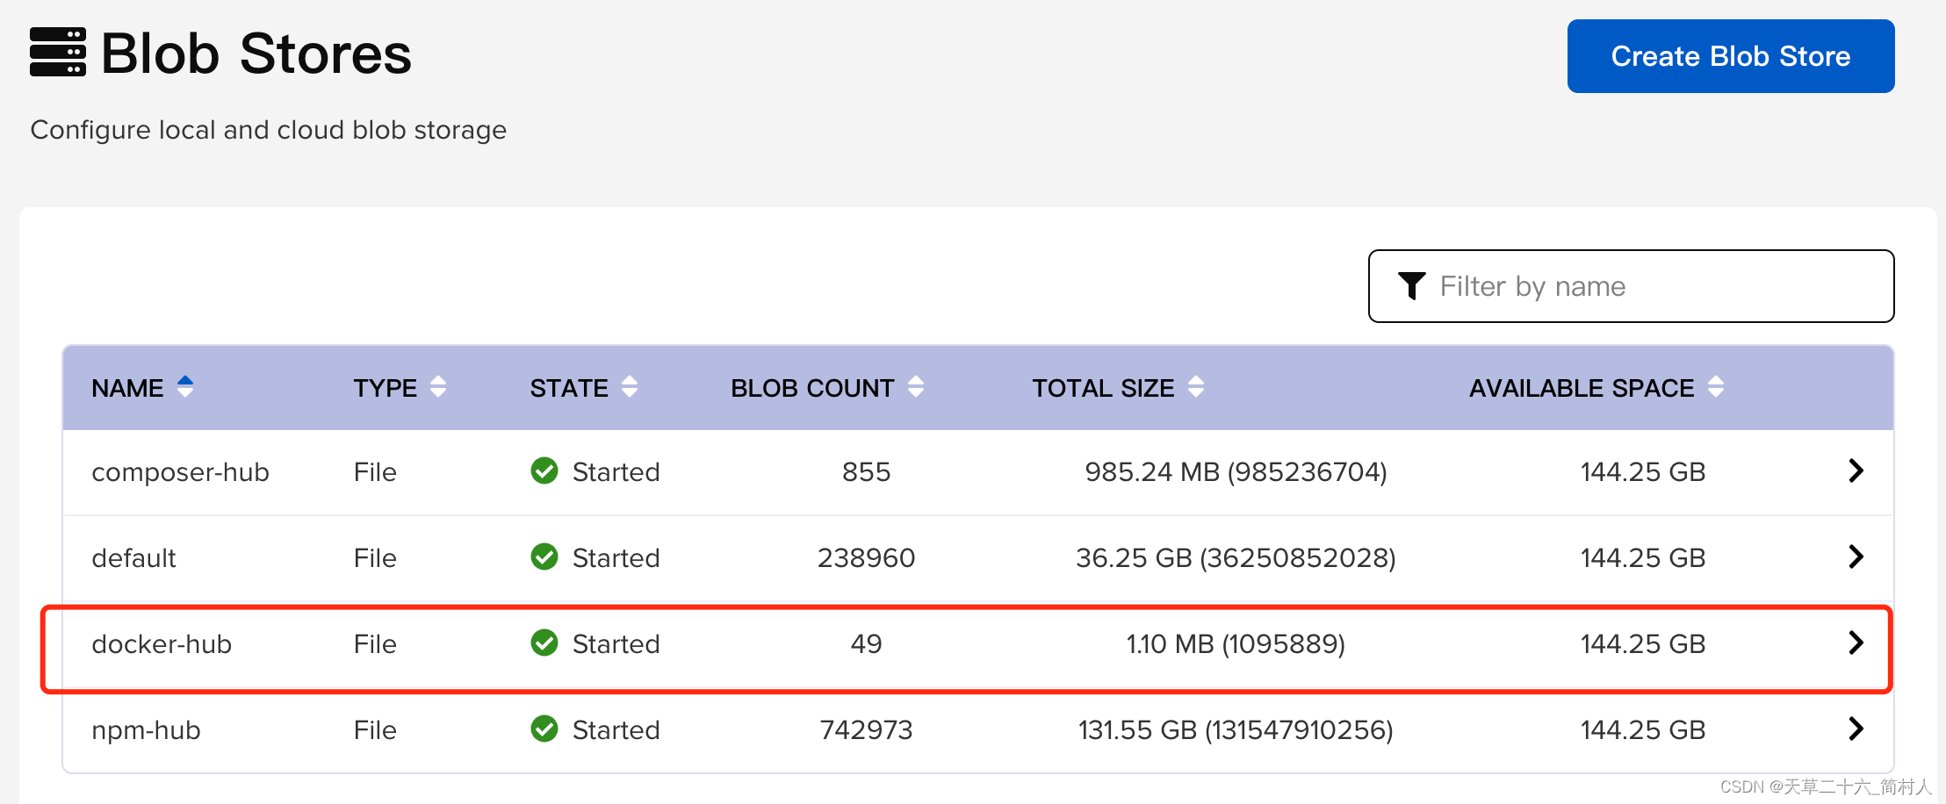Click the Blob Stores server icon
The width and height of the screenshot is (1946, 804).
click(58, 53)
